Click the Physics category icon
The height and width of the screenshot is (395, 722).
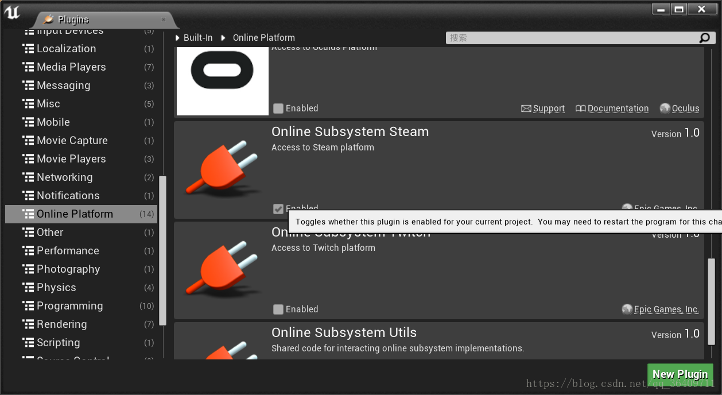(x=28, y=288)
